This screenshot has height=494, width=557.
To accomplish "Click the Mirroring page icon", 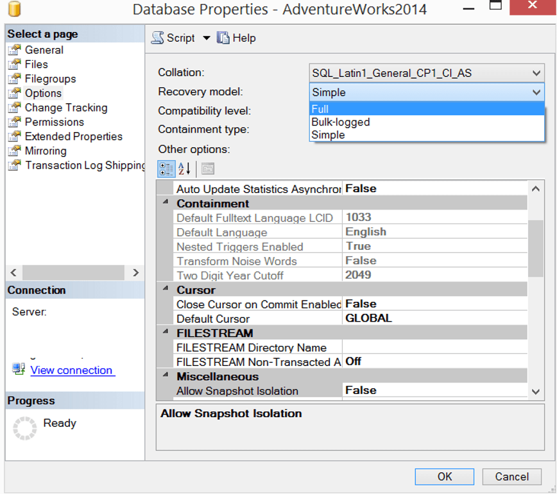I will point(15,151).
